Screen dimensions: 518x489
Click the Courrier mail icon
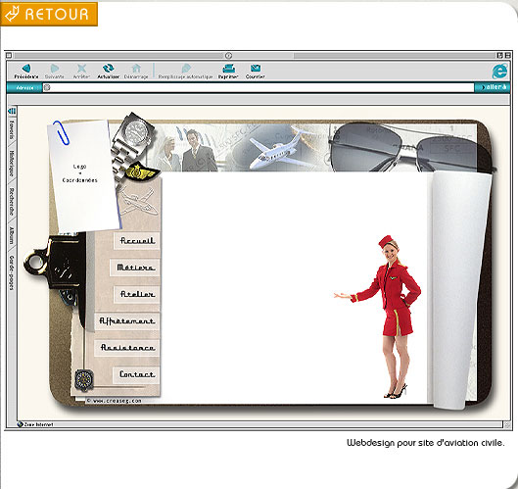click(255, 69)
